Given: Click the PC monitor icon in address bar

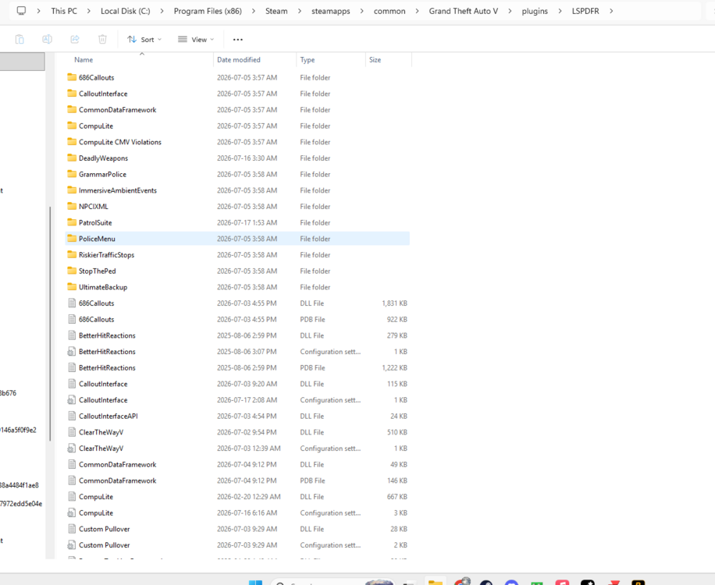Looking at the screenshot, I should pyautogui.click(x=21, y=11).
